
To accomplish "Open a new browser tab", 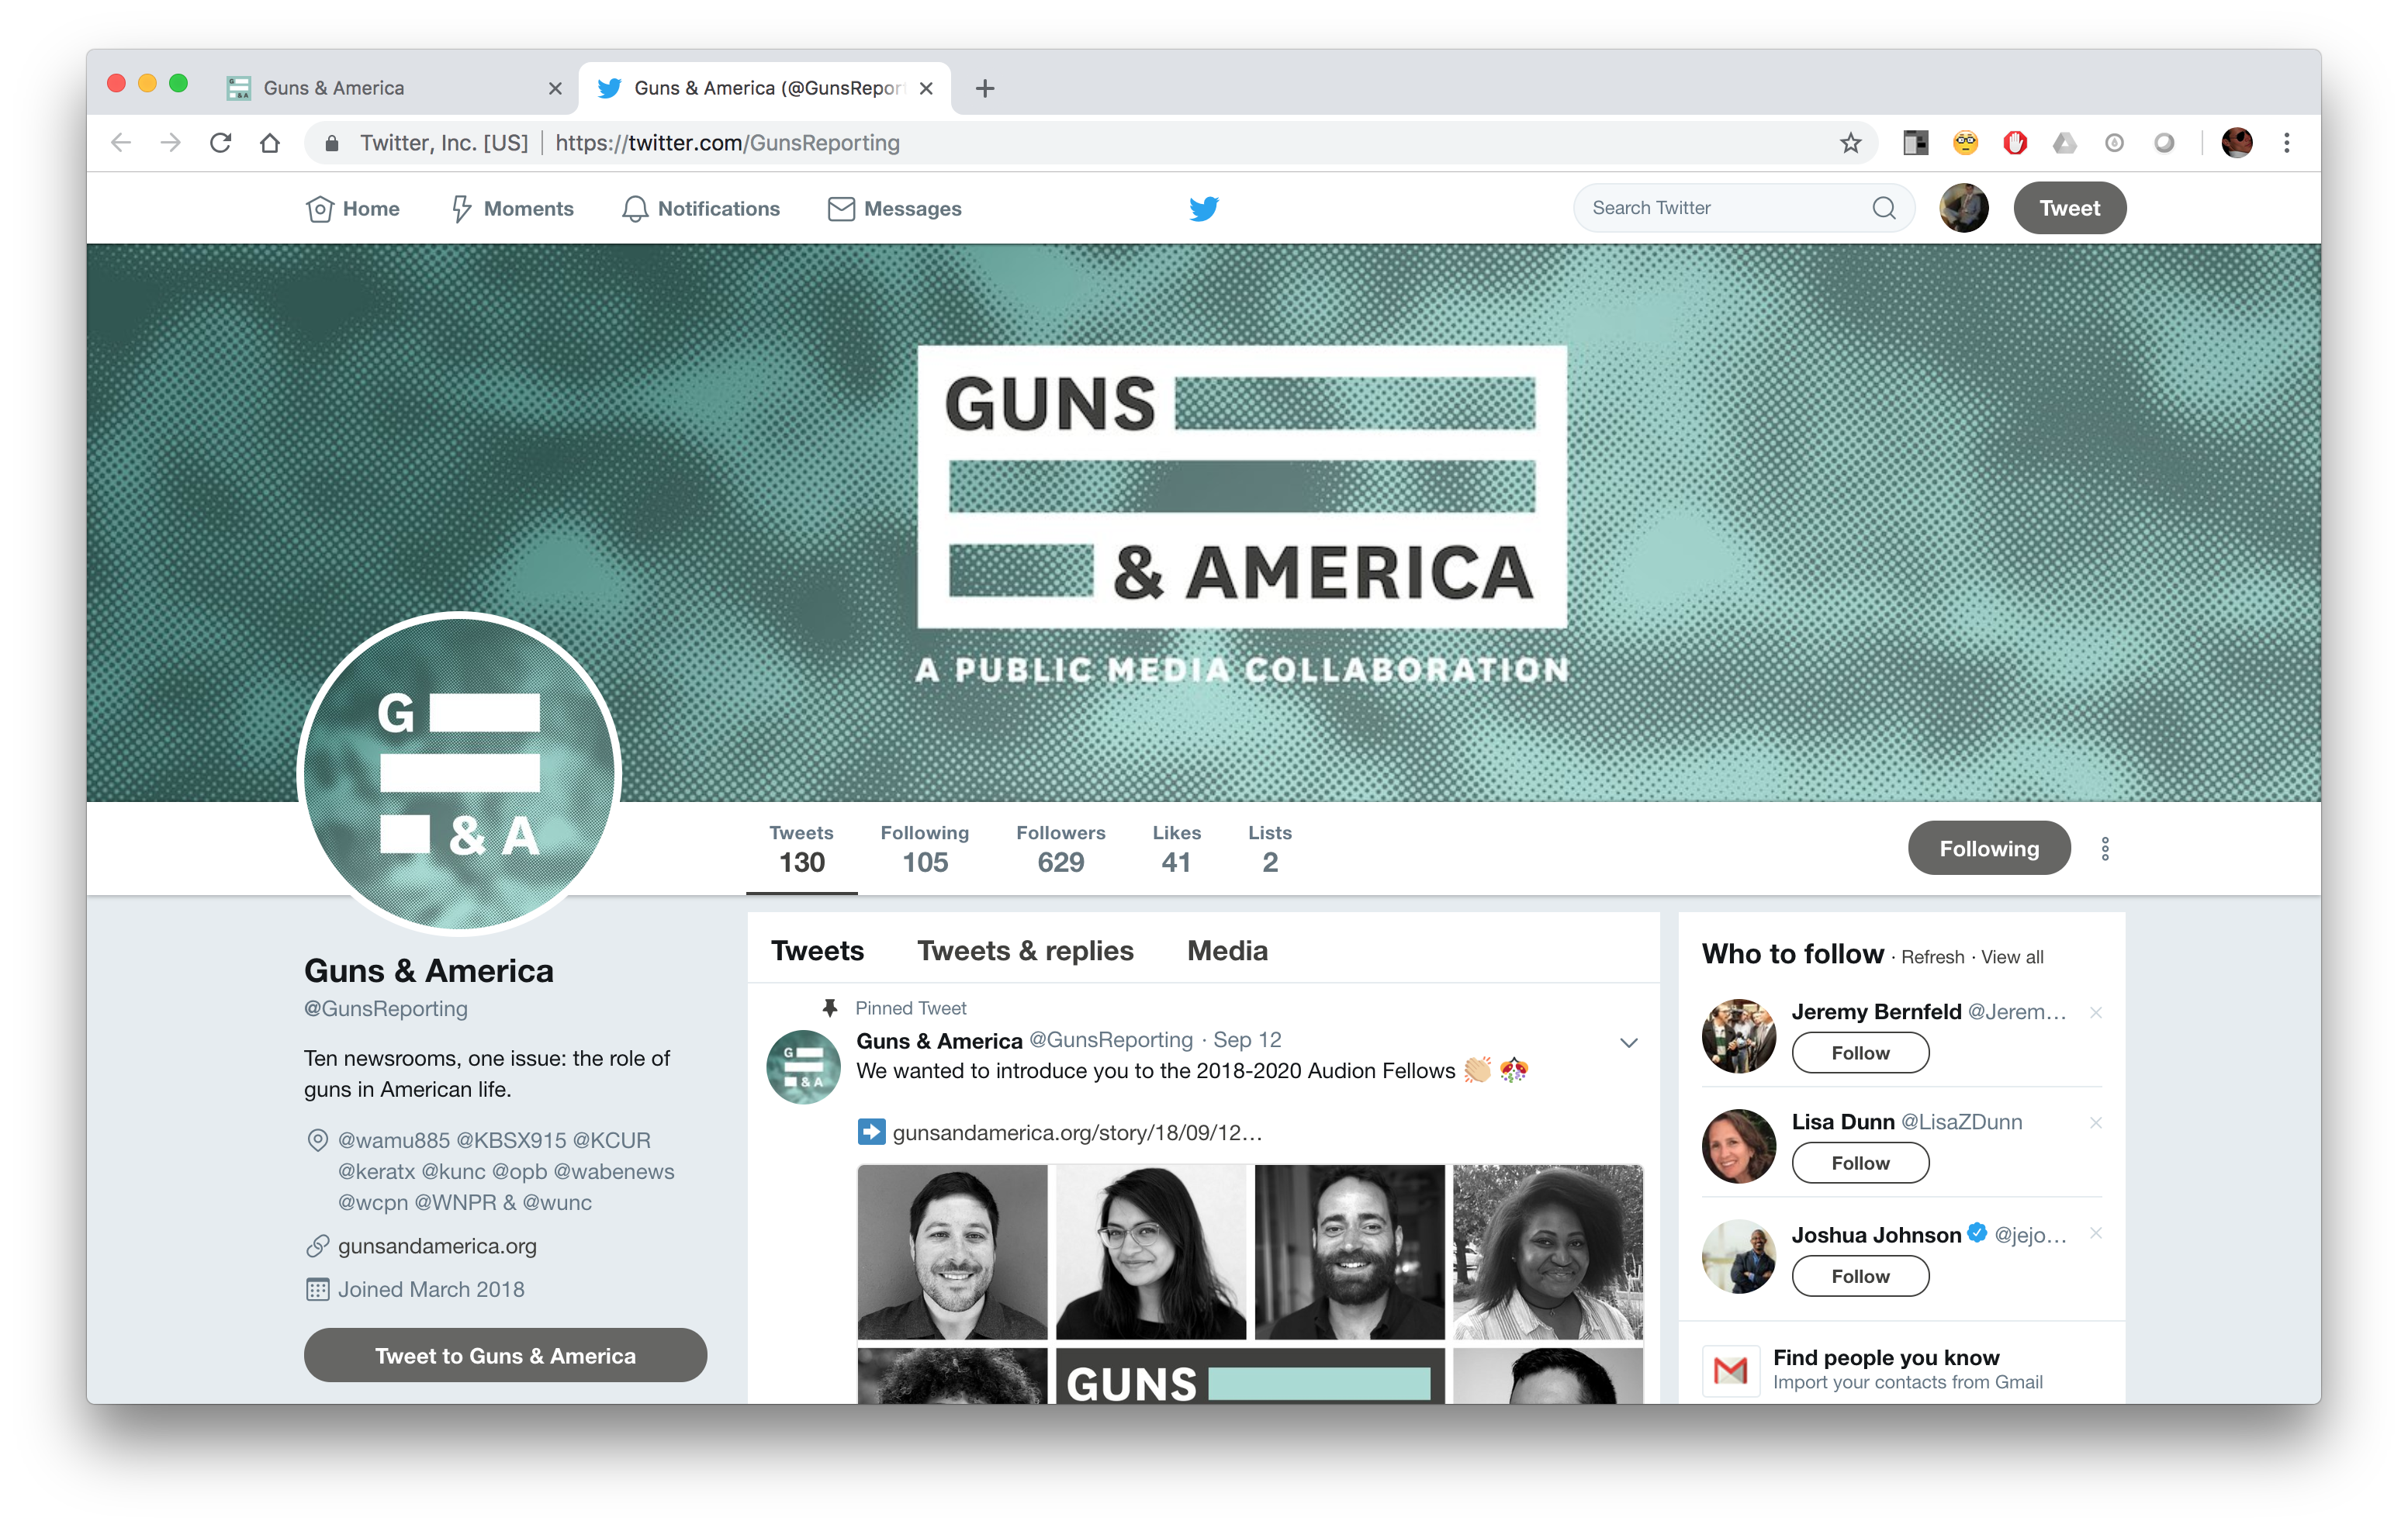I will point(984,88).
